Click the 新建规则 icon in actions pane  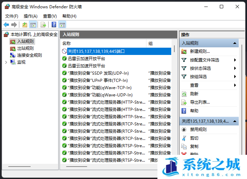184,51
